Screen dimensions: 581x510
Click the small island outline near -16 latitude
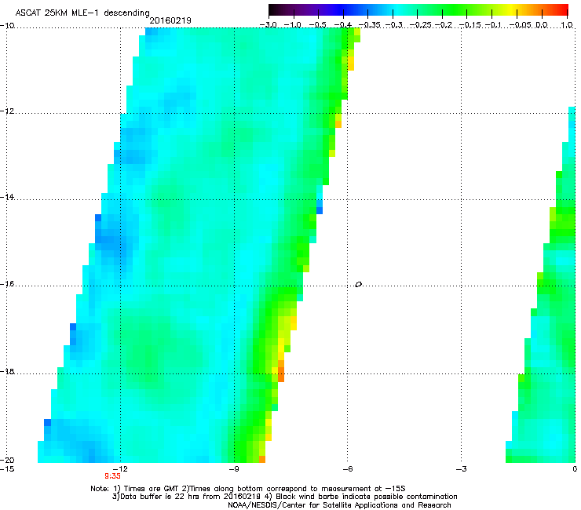[358, 285]
